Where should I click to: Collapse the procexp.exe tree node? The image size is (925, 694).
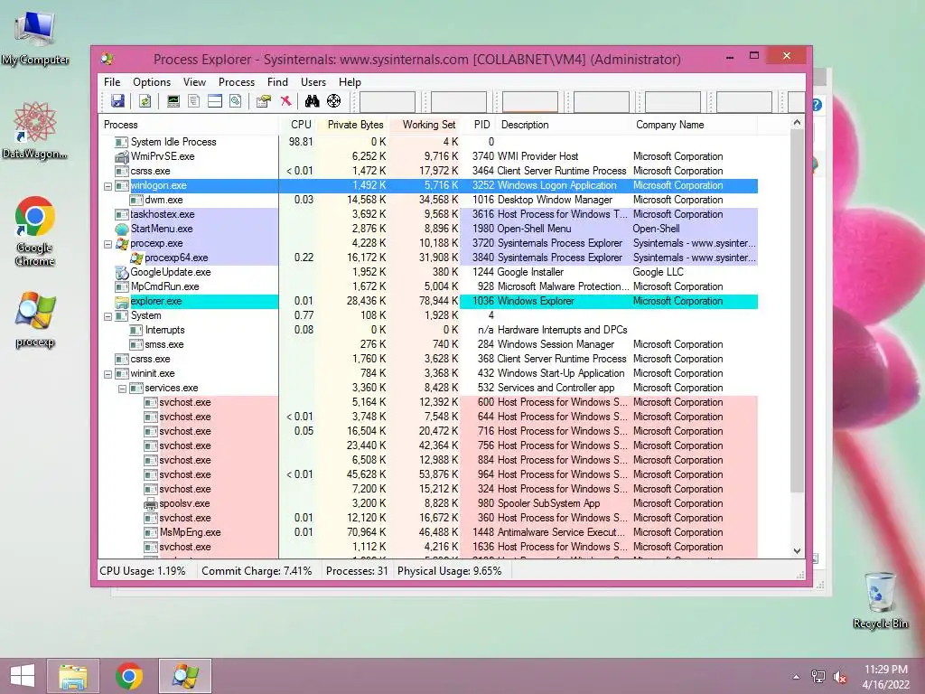click(108, 244)
